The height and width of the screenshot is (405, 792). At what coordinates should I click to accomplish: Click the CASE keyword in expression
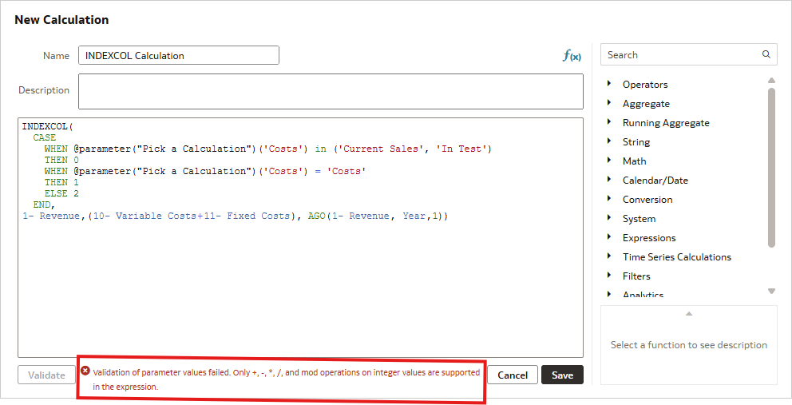tap(45, 137)
